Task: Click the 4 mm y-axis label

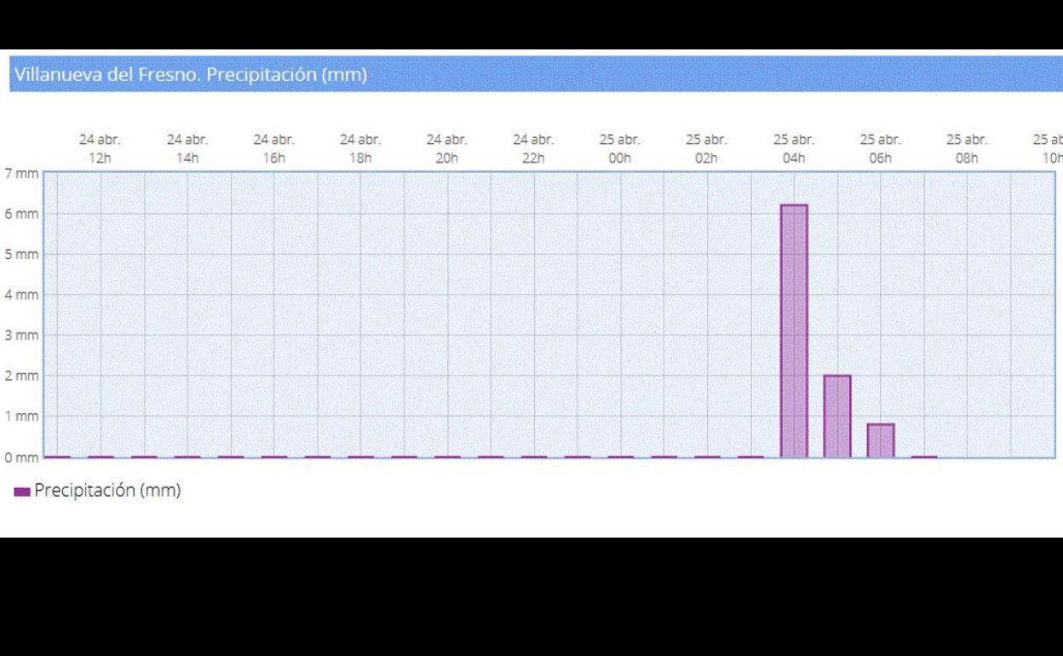Action: tap(21, 295)
